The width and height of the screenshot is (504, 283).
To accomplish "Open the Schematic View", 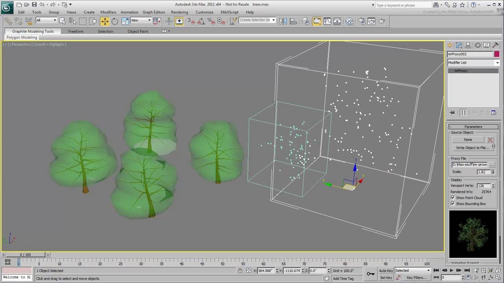I will (x=337, y=21).
